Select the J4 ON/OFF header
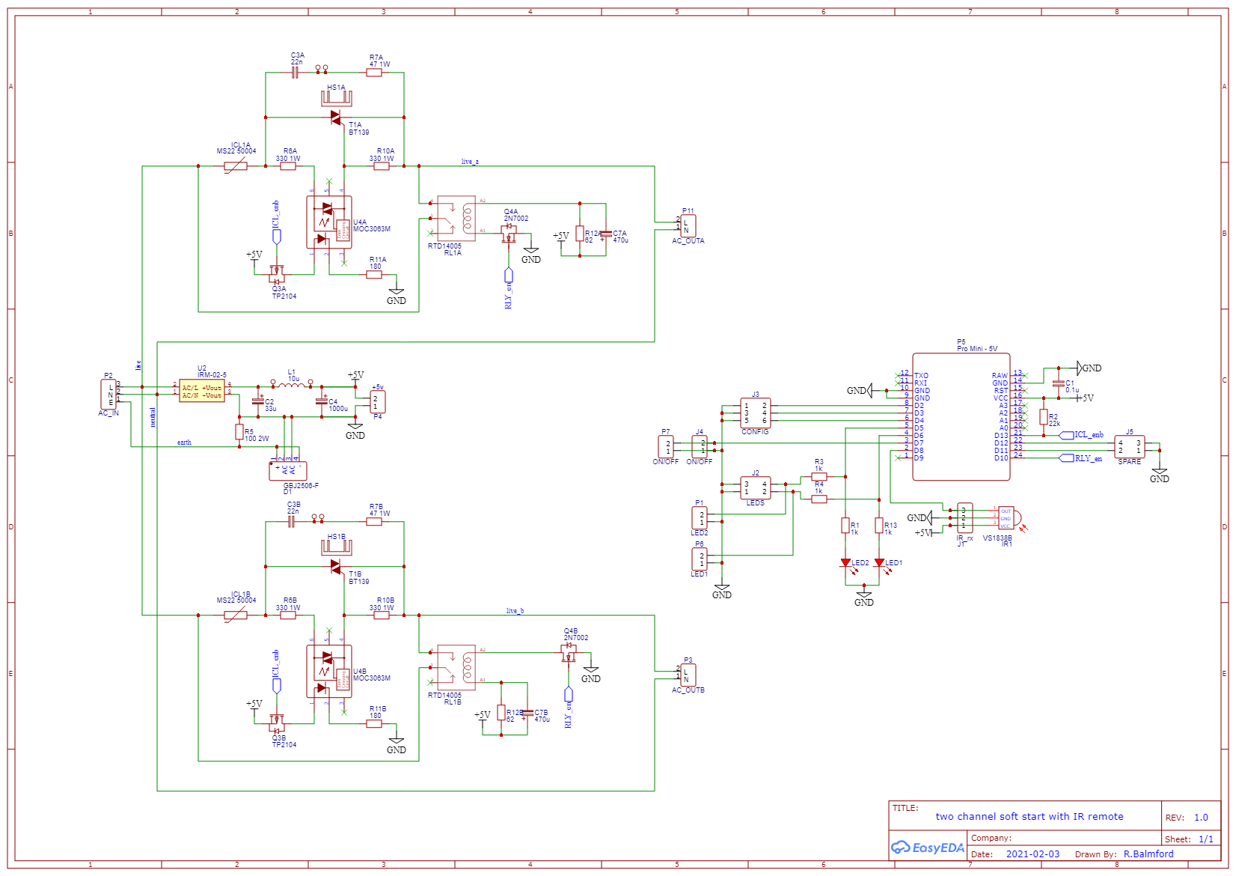Viewport: 1236px width, 876px height. 700,447
